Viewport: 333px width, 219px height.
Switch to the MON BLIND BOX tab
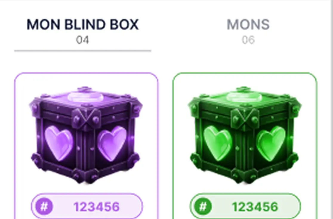(x=83, y=25)
